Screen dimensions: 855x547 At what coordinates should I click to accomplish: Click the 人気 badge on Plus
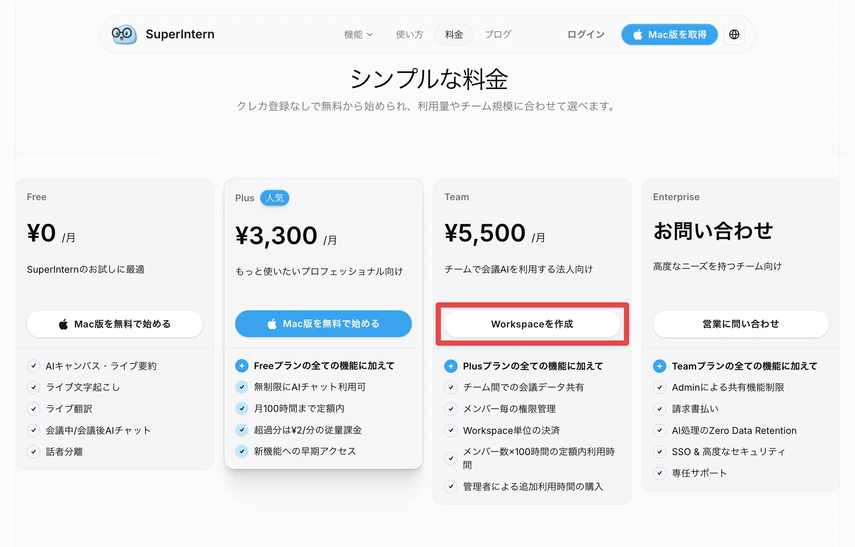(275, 198)
